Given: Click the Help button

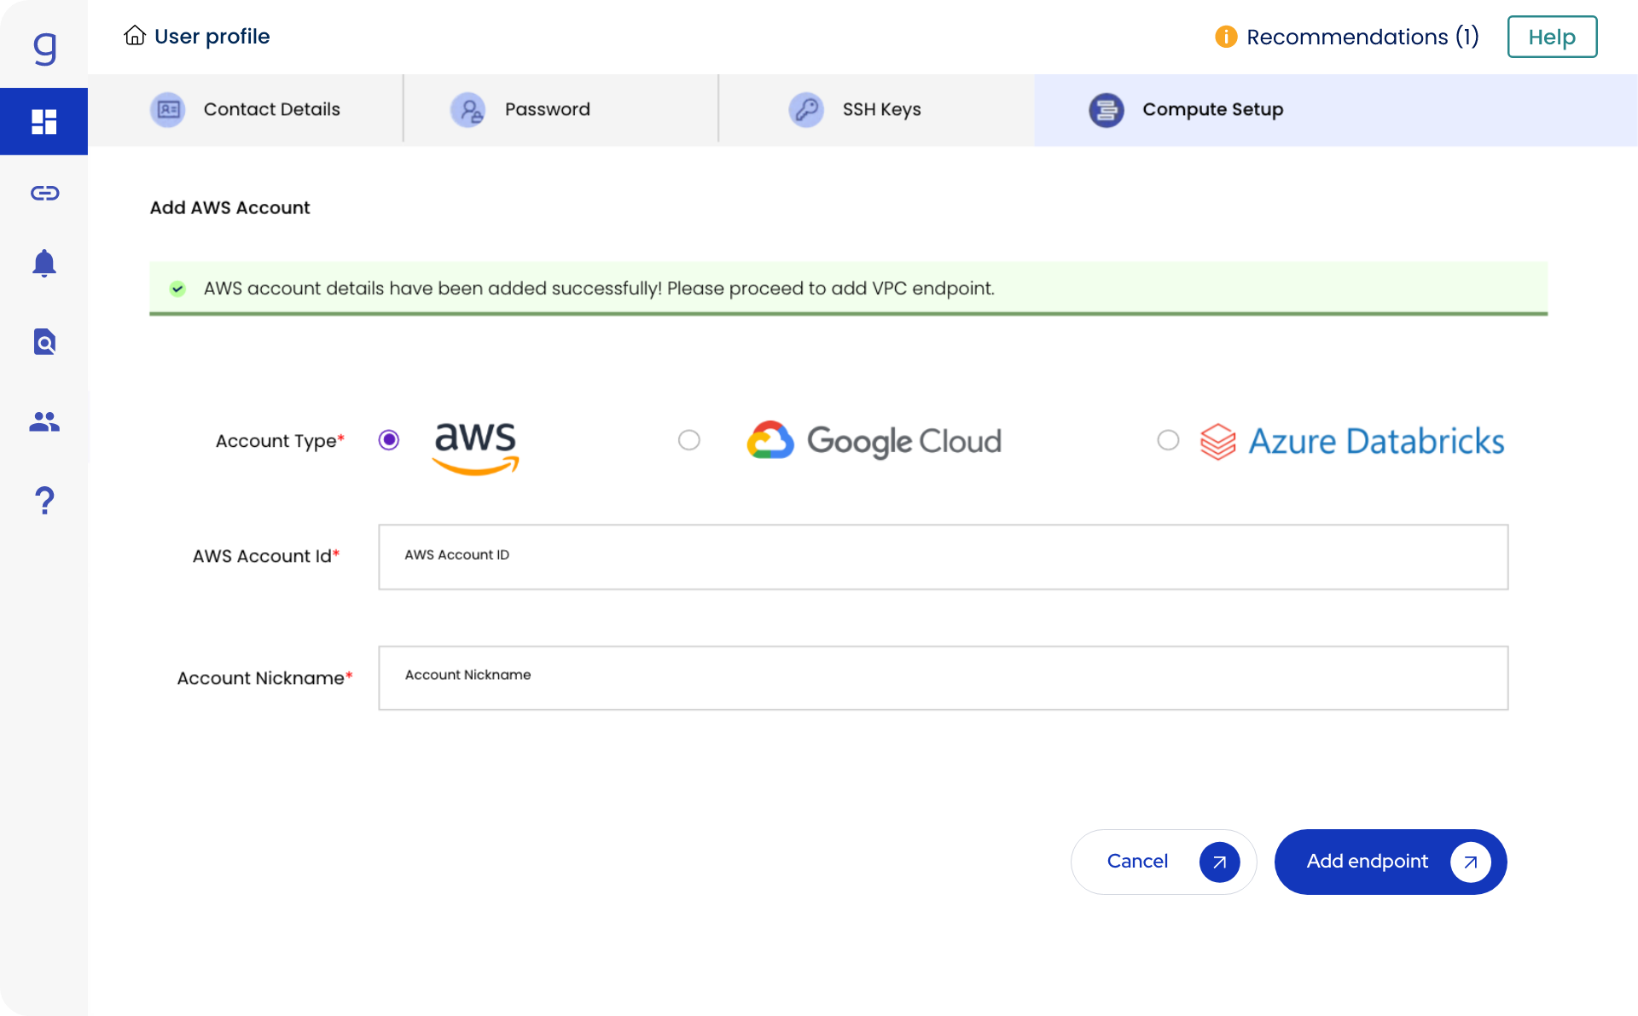Looking at the screenshot, I should click(1551, 37).
